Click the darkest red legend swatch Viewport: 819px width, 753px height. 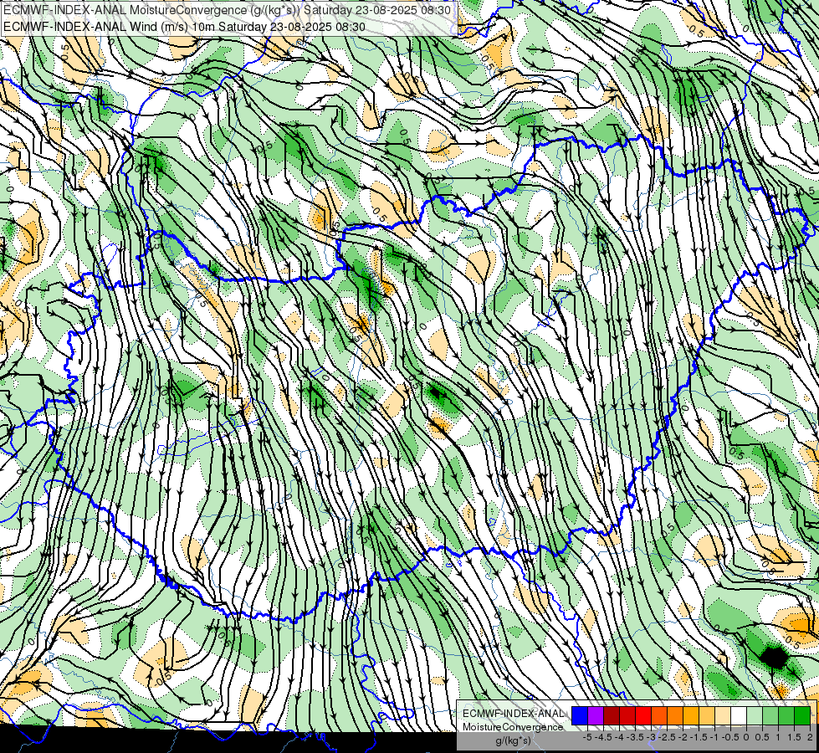(x=612, y=715)
